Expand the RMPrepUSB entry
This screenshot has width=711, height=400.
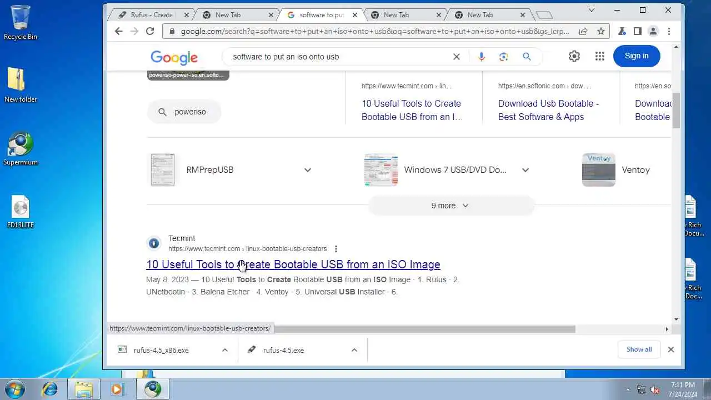(308, 170)
